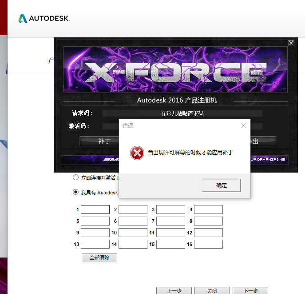Image resolution: width=305 pixels, height=294 pixels.
Task: Click activation code box 2
Action: click(x=133, y=209)
